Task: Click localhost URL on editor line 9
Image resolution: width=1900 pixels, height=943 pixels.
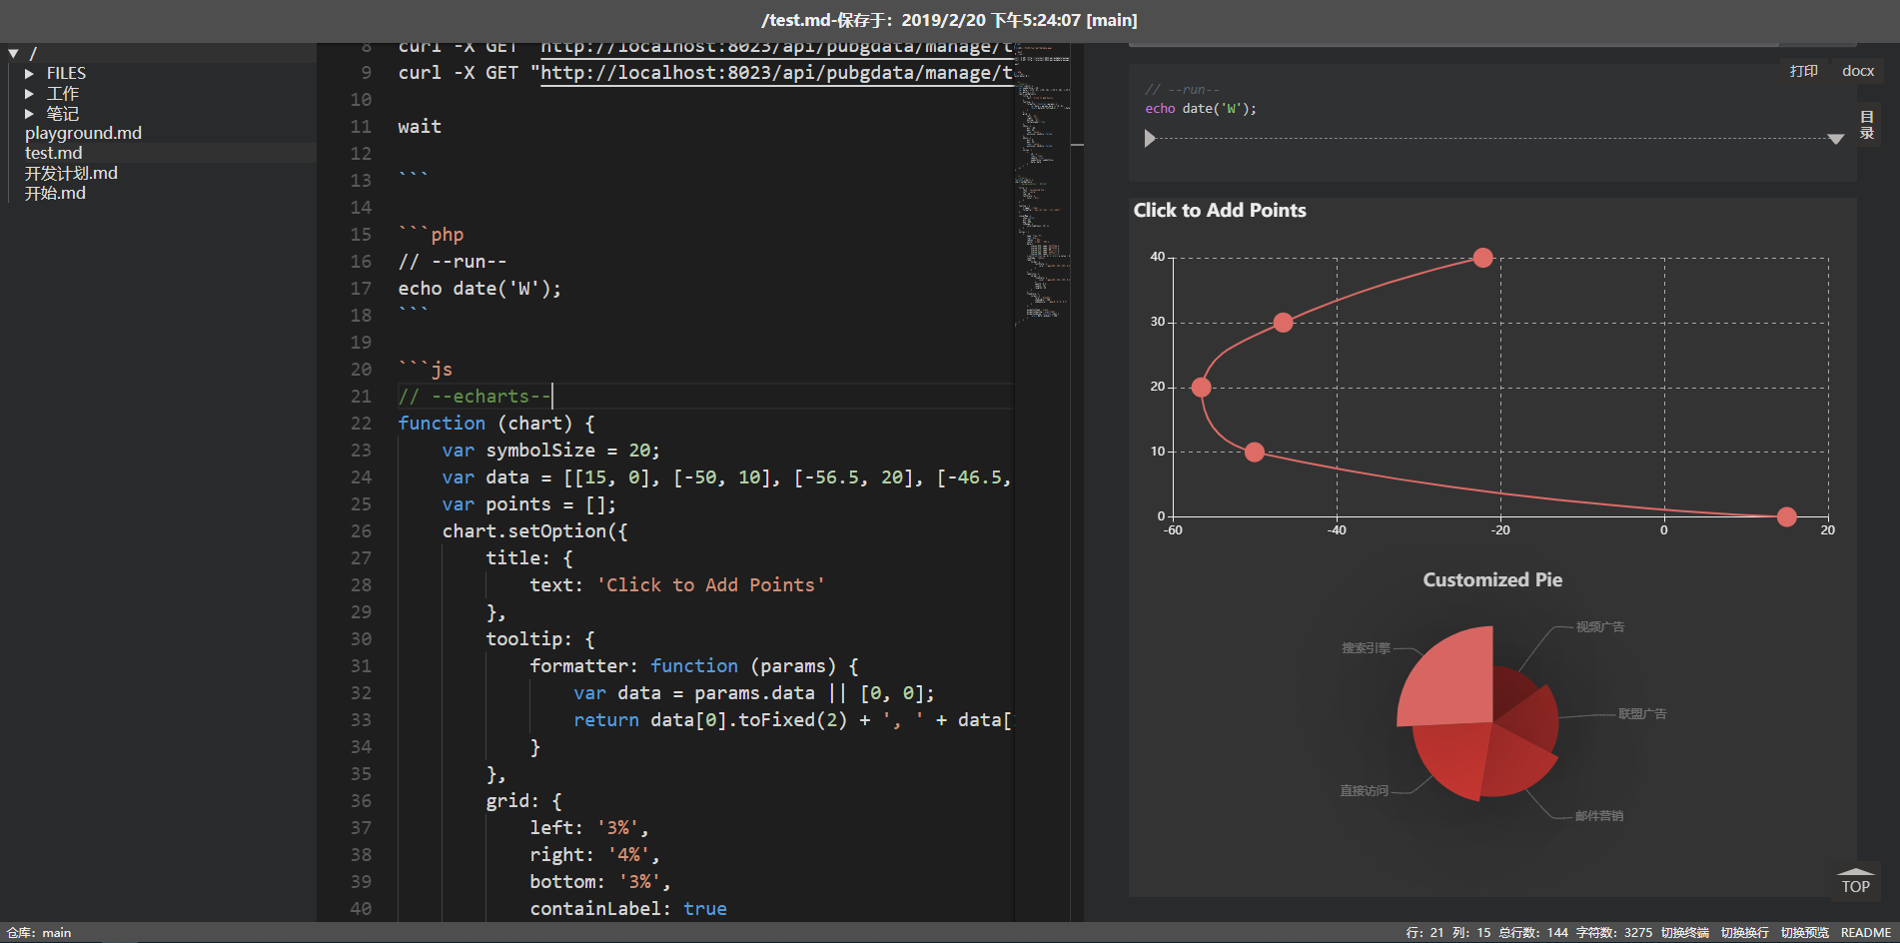Action: coord(776,73)
